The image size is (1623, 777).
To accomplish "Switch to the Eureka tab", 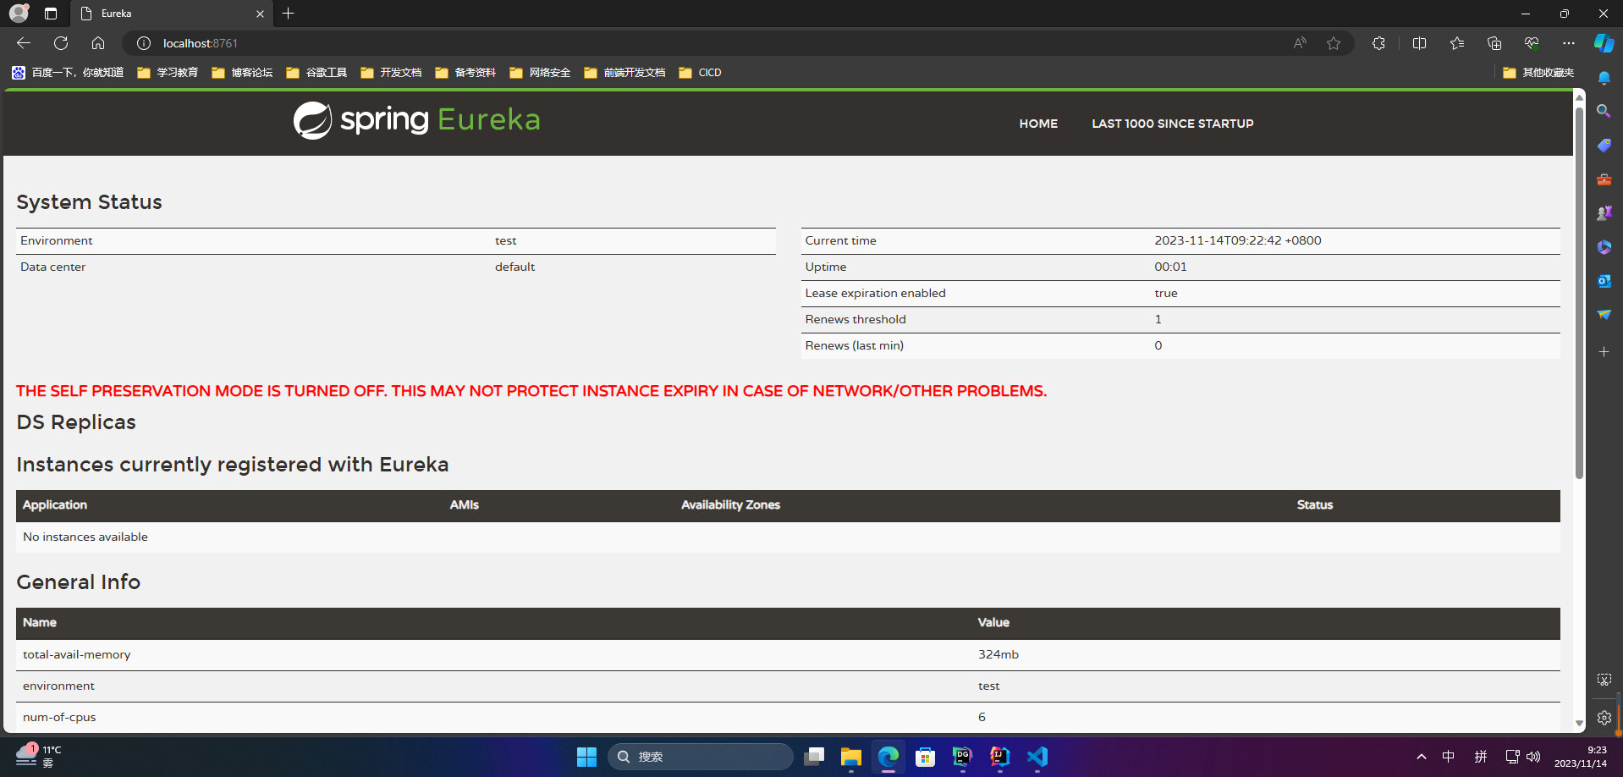I will (x=172, y=14).
